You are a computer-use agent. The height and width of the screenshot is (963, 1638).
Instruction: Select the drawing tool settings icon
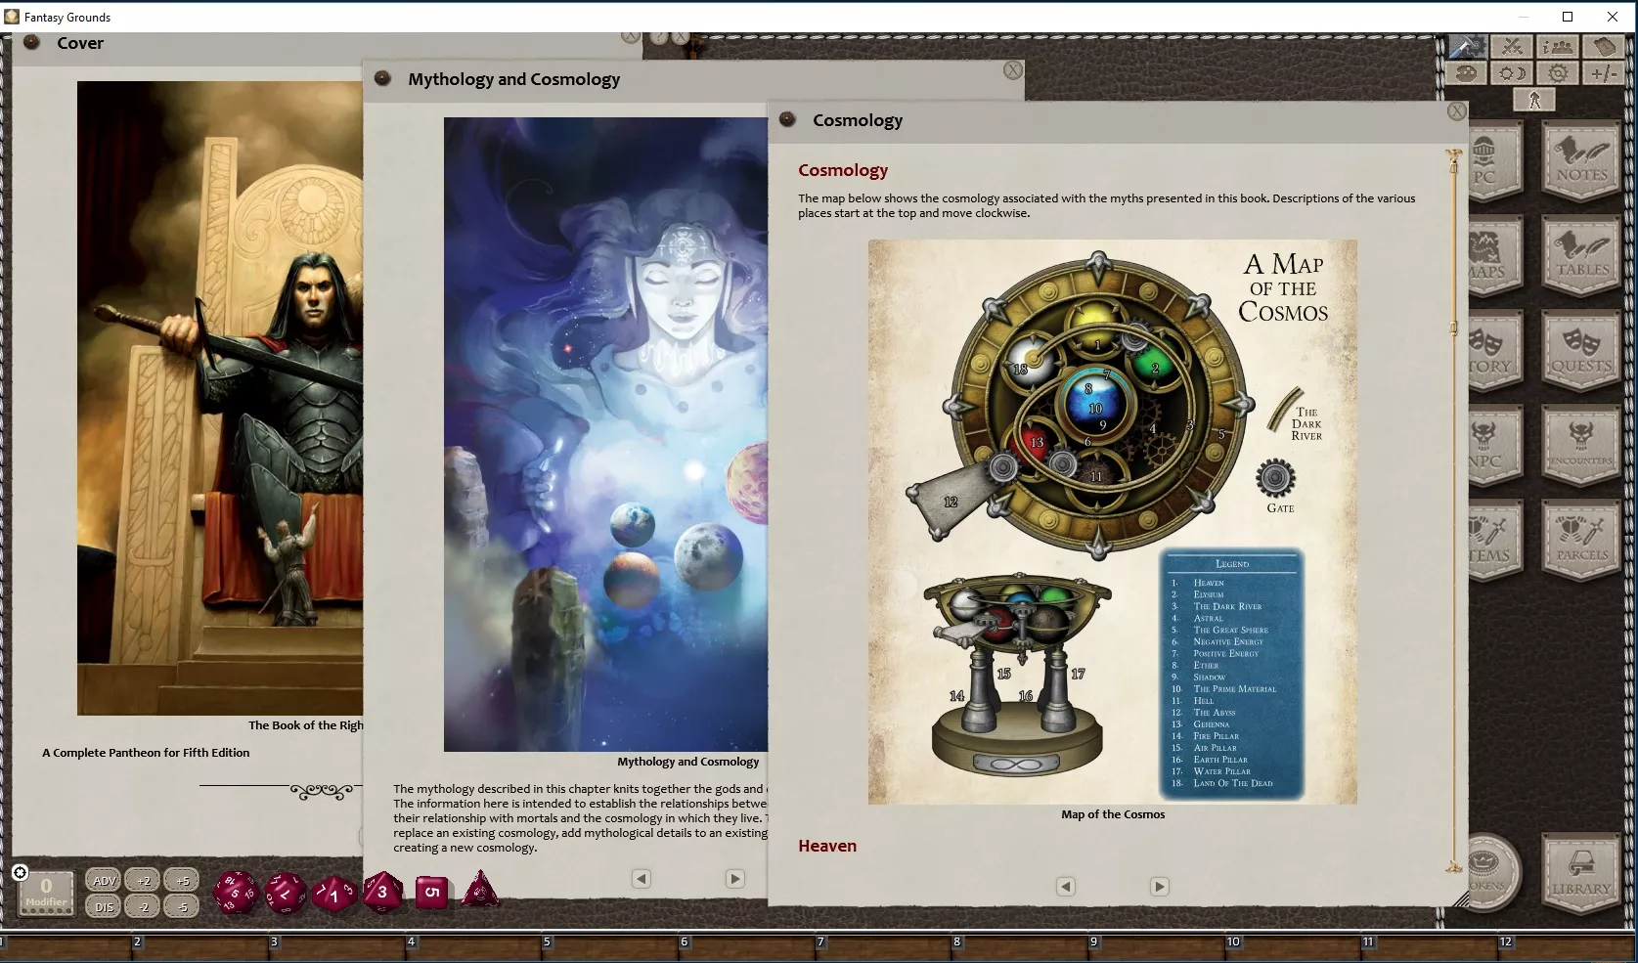(1467, 46)
